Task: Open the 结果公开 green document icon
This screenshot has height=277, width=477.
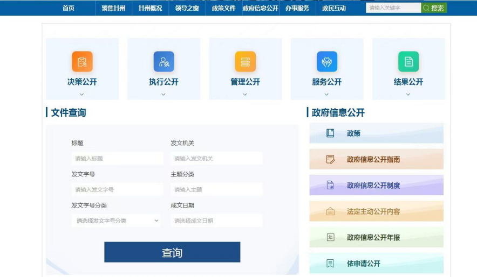Action: click(x=408, y=62)
